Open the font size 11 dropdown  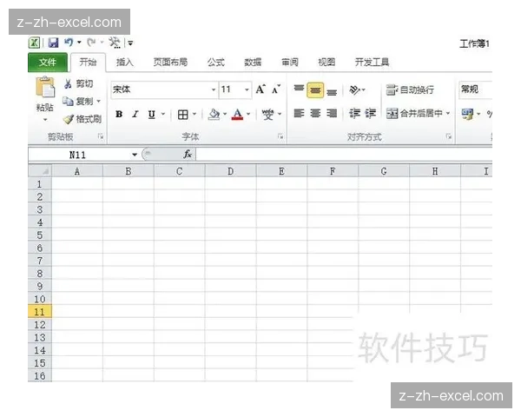click(247, 89)
